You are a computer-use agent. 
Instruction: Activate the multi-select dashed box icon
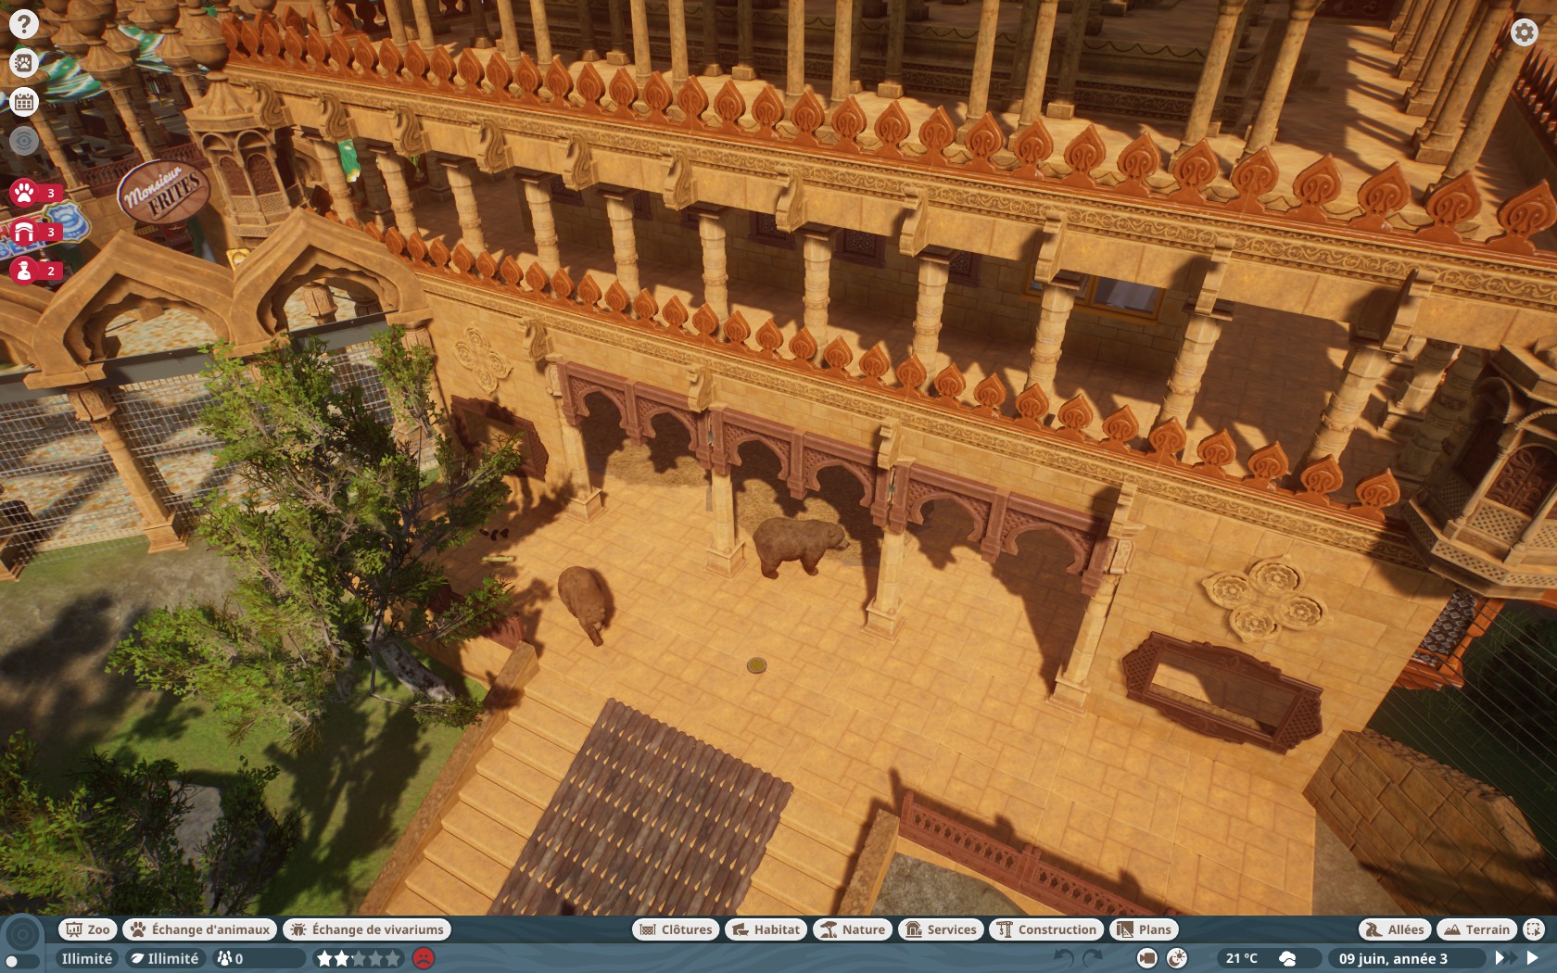(1534, 929)
